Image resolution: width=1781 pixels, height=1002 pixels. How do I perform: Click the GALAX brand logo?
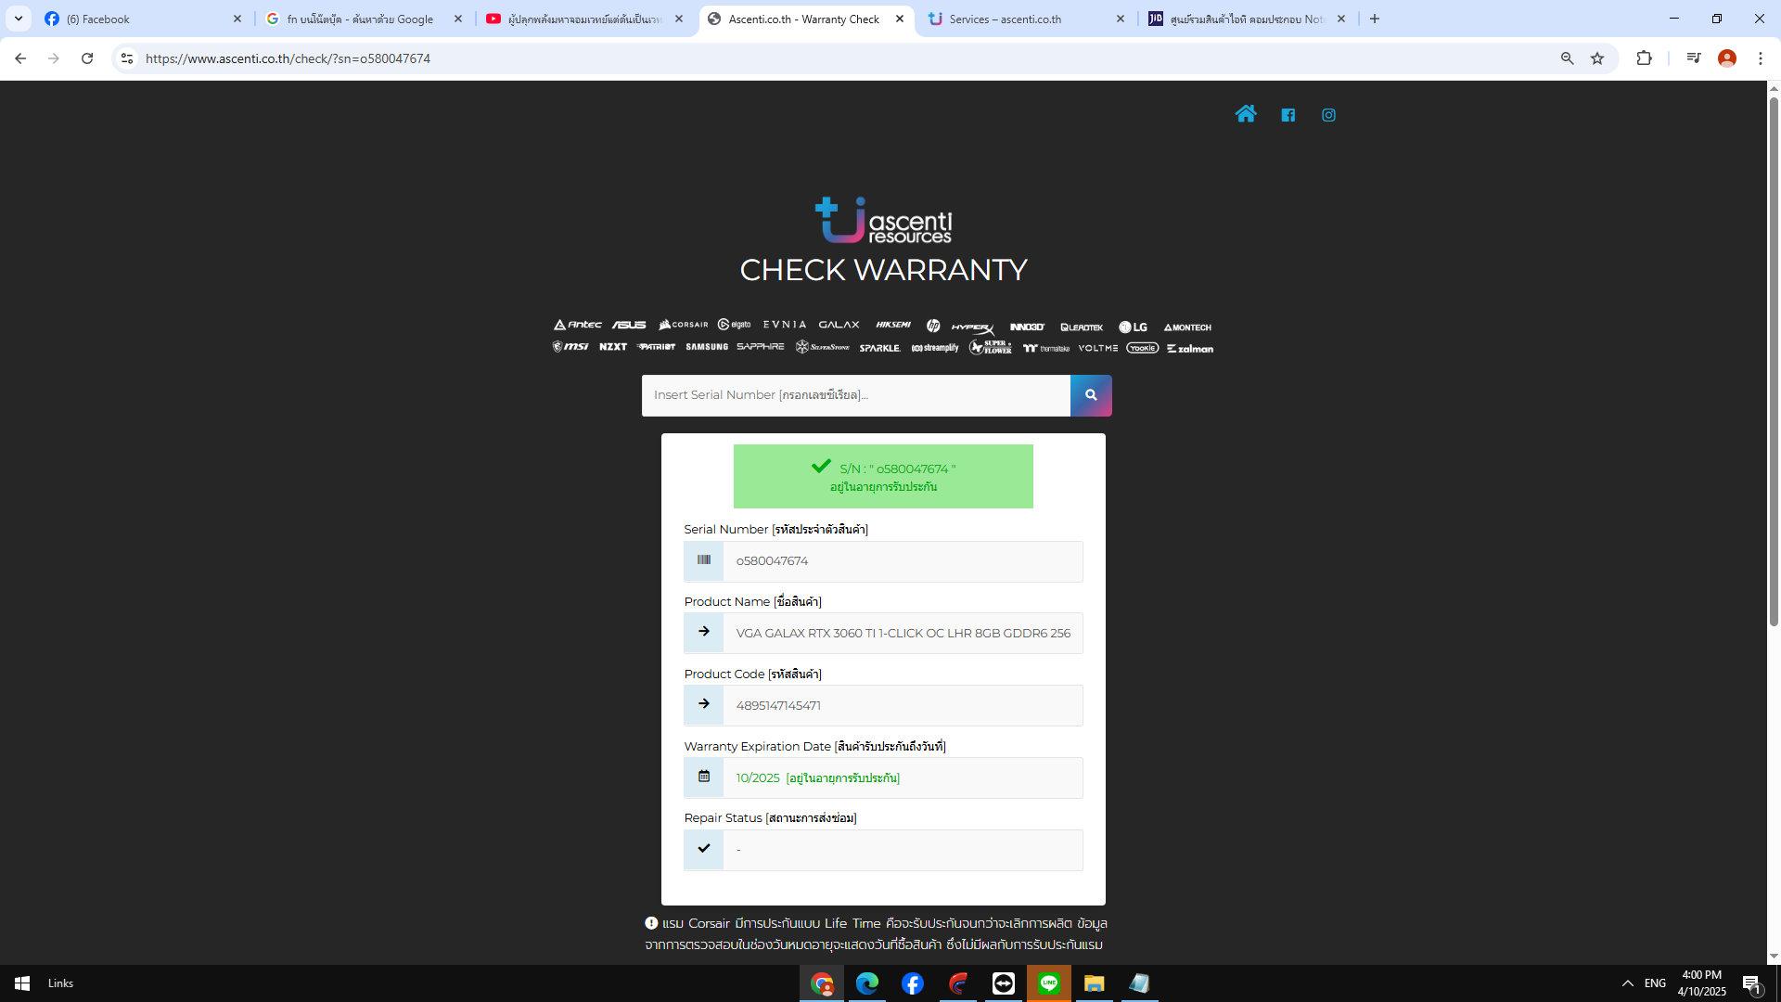[x=839, y=325]
